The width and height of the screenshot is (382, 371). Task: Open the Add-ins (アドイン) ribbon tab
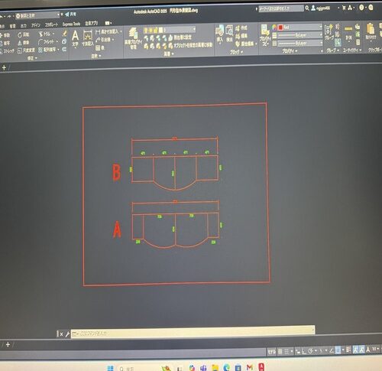tap(36, 25)
